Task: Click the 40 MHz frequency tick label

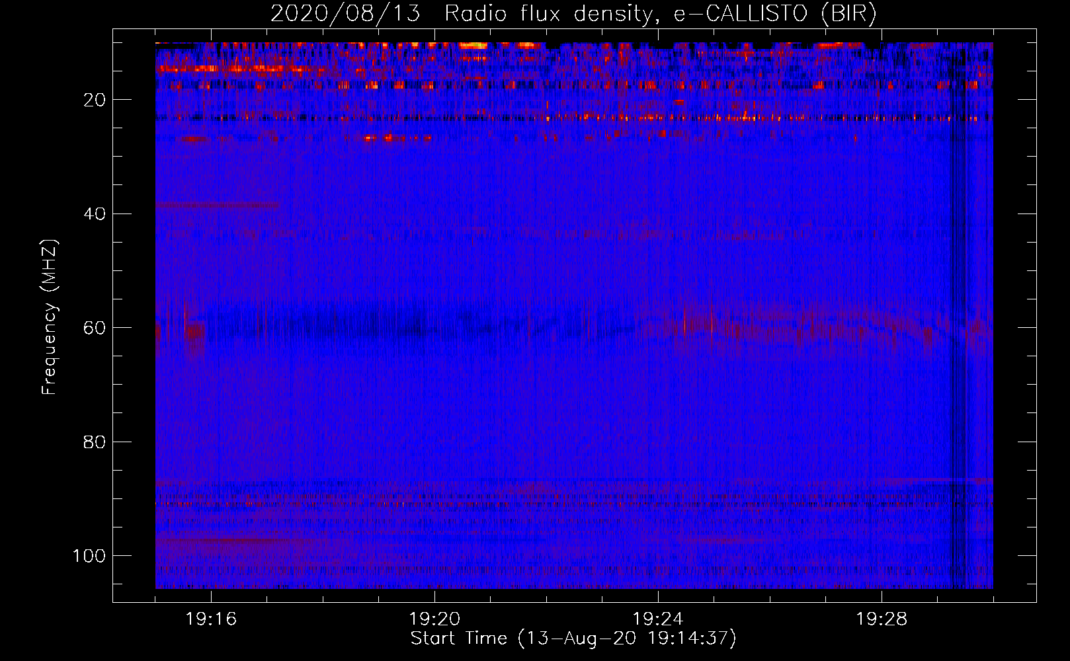Action: point(95,214)
